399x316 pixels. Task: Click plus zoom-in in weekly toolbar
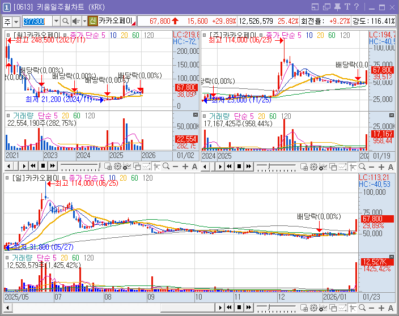(381, 166)
